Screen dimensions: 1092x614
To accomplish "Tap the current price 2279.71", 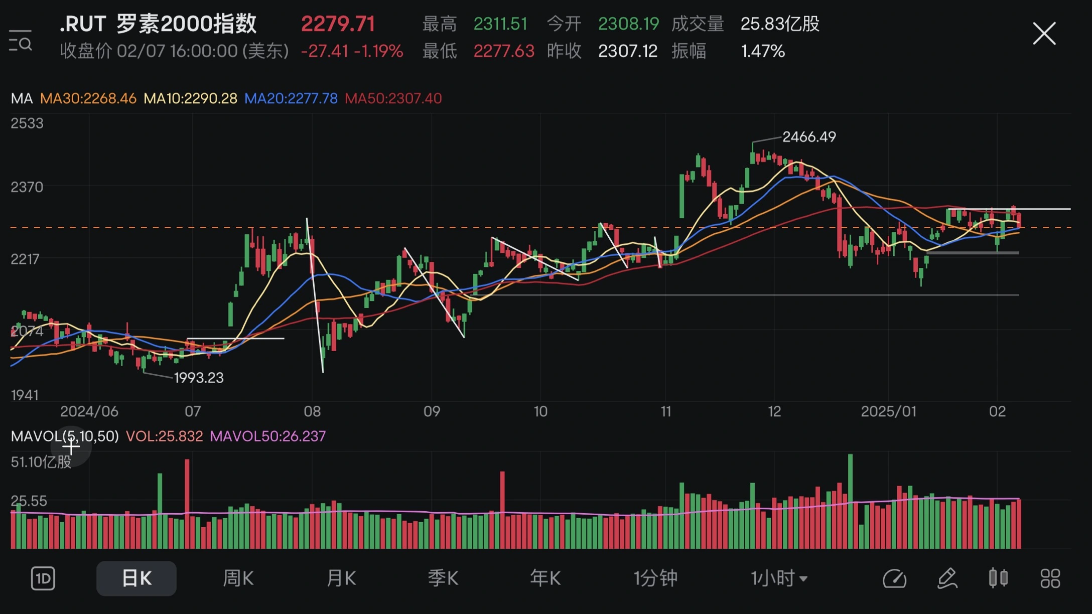I will click(x=338, y=24).
